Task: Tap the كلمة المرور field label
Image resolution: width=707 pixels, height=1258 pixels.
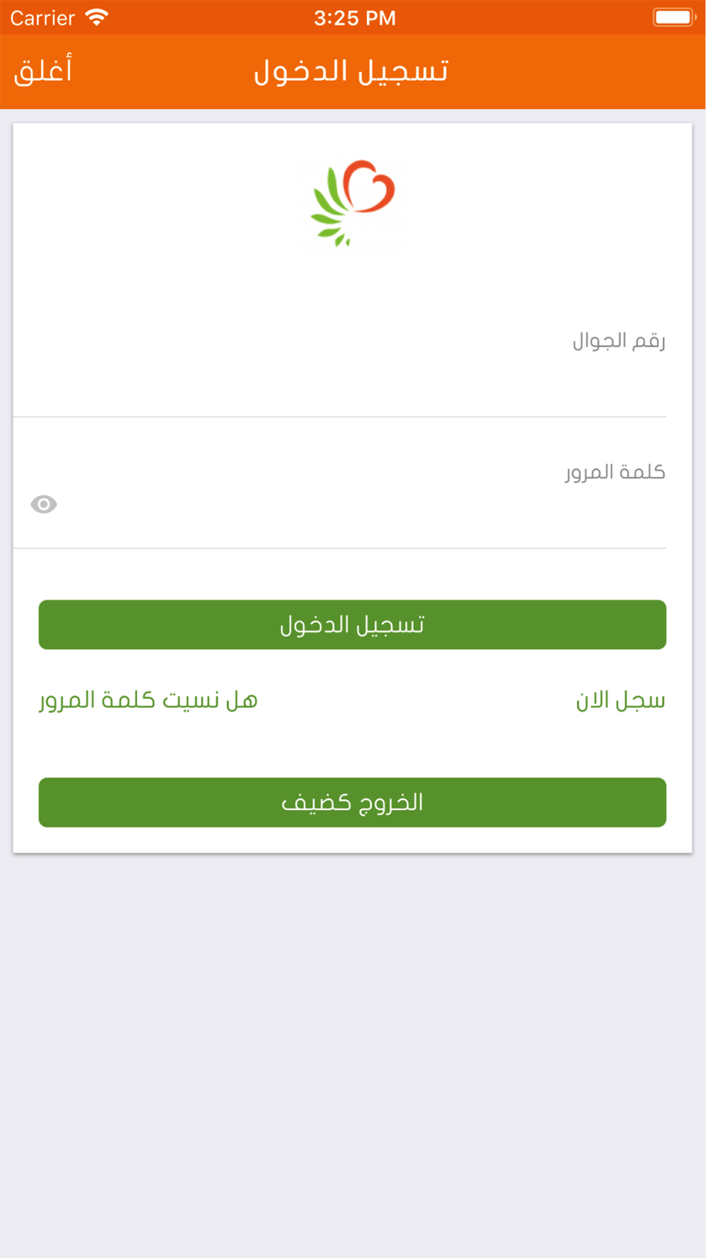Action: coord(615,472)
